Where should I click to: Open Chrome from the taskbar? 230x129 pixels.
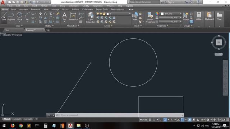pos(21,126)
